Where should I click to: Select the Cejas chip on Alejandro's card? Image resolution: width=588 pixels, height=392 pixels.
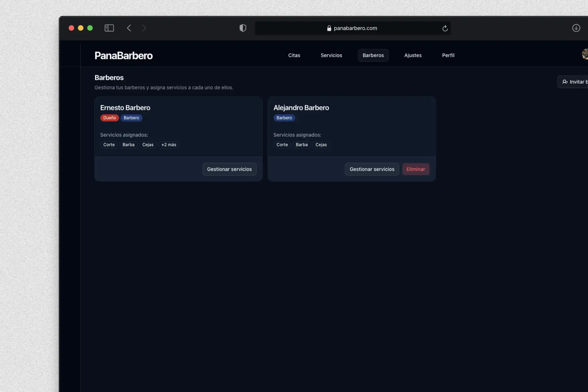(x=321, y=145)
